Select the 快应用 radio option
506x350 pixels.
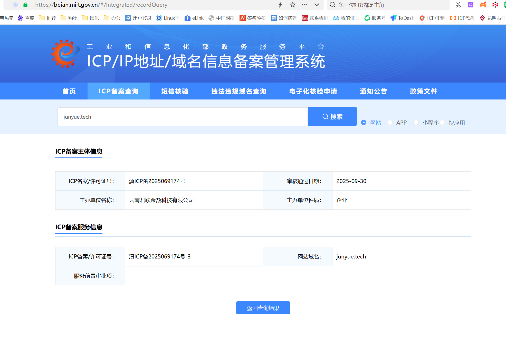pos(442,123)
